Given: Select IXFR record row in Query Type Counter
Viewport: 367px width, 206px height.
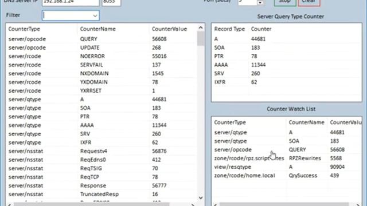Looking at the screenshot, I should 287,82.
